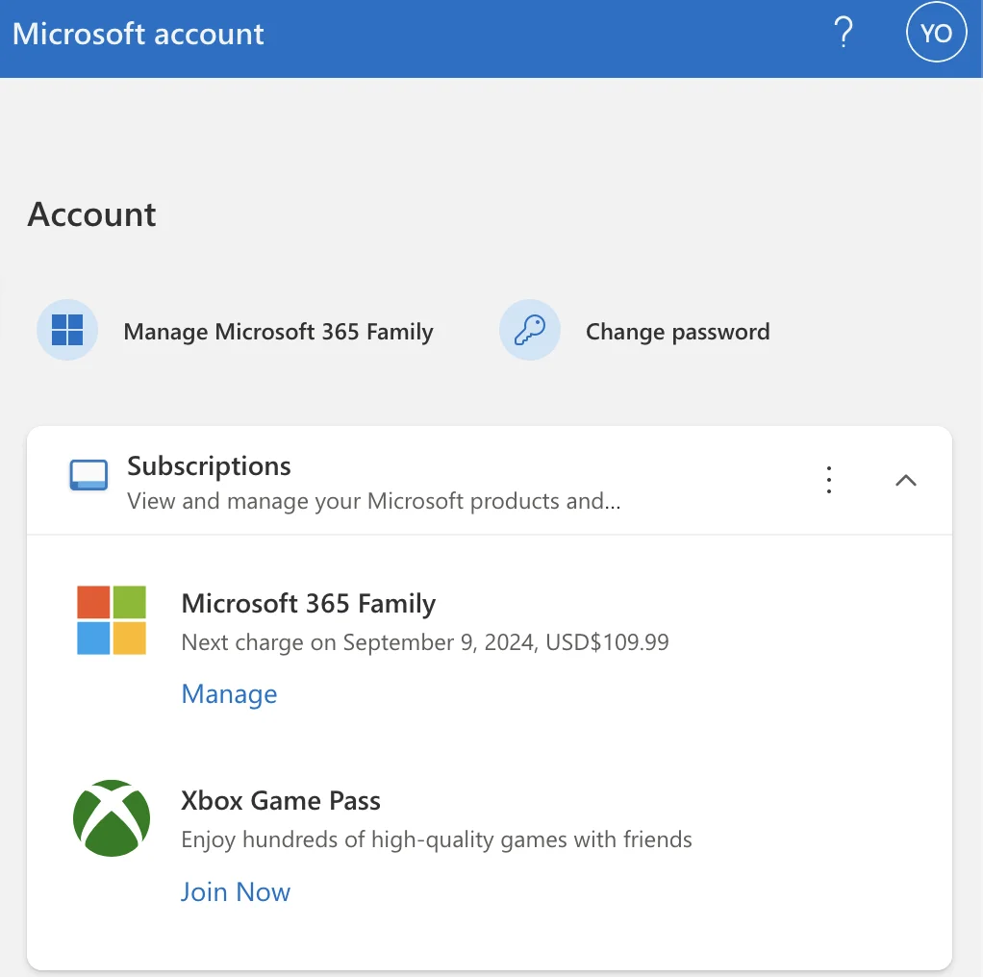The width and height of the screenshot is (983, 977).
Task: Collapse the Subscriptions section chevron
Action: point(906,481)
